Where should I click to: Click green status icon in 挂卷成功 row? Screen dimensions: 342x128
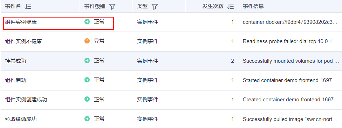[87, 61]
